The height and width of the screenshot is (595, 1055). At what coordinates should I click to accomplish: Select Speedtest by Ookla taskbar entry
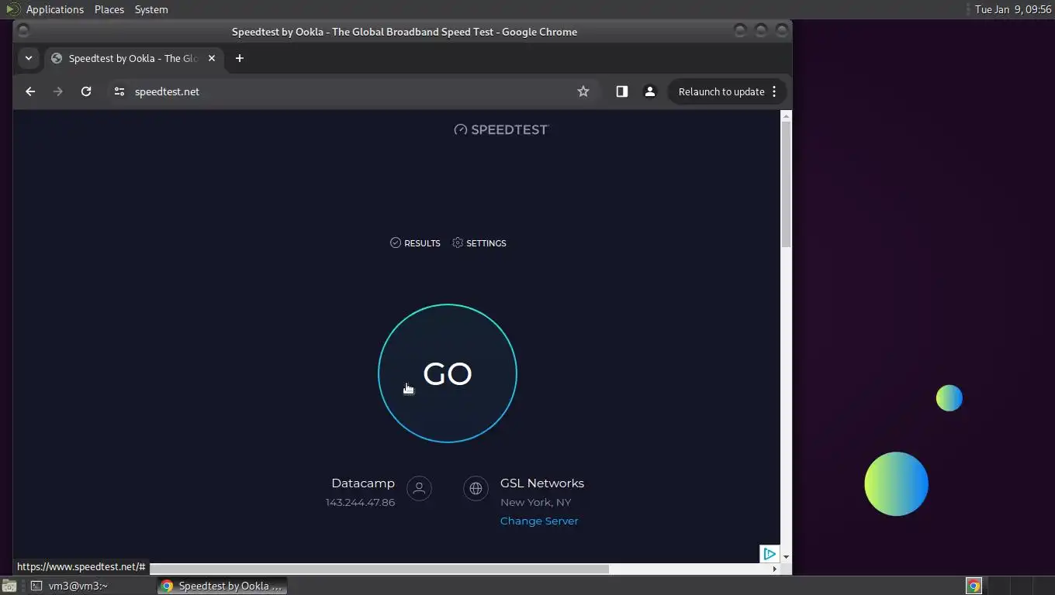click(223, 586)
